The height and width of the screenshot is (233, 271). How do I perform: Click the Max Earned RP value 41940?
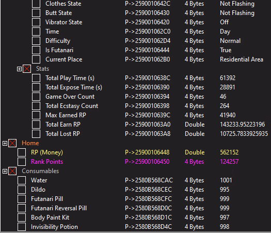click(228, 115)
